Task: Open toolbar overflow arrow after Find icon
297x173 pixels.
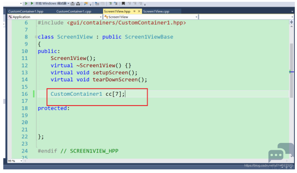Action: [91, 4]
